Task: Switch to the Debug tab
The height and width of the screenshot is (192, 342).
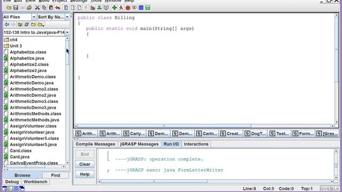Action: coord(12,182)
